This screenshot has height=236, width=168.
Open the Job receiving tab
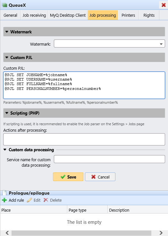click(34, 15)
